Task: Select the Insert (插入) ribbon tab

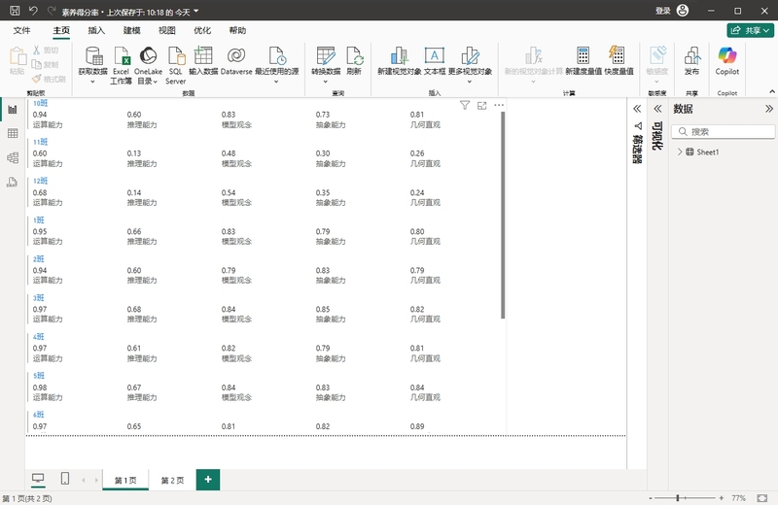Action: [96, 30]
